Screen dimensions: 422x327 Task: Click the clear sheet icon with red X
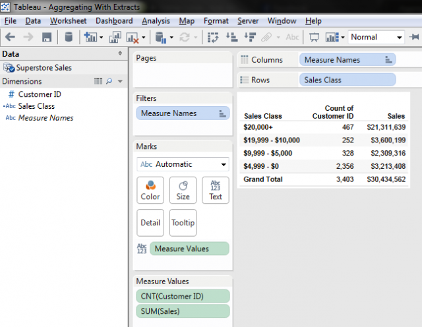click(133, 38)
